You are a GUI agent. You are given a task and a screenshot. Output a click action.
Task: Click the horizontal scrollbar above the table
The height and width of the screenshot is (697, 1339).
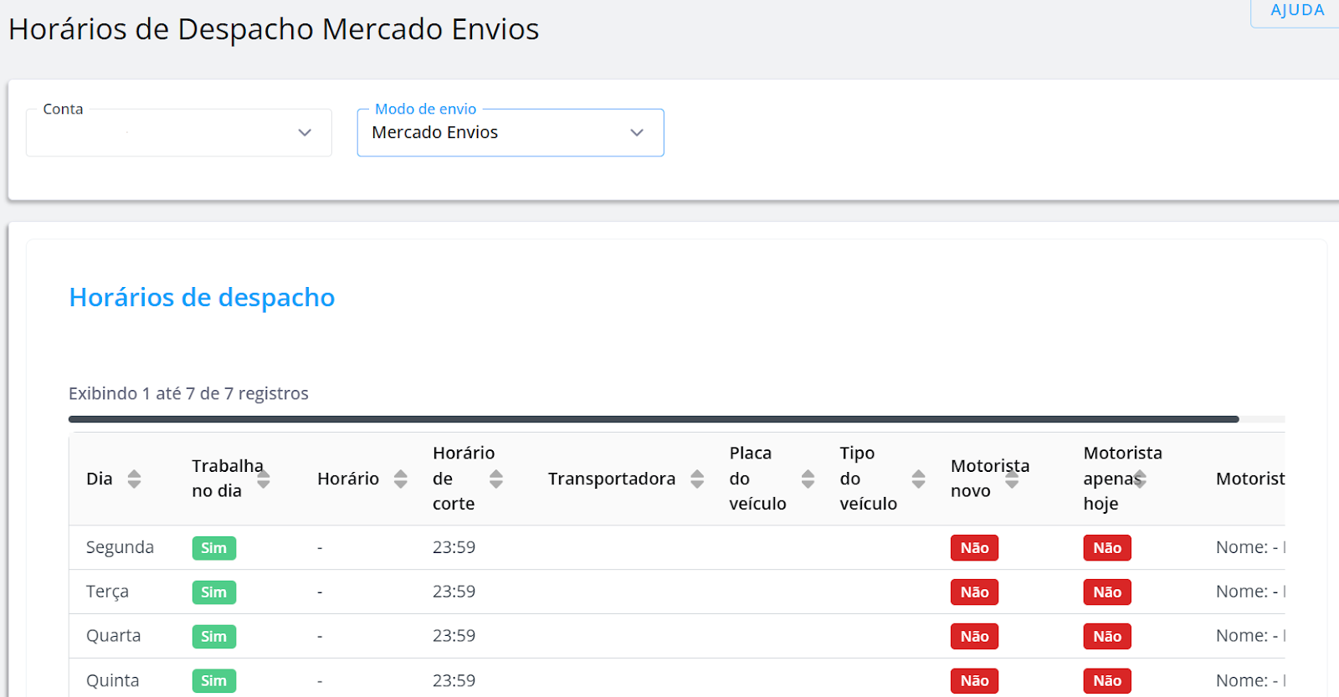click(x=654, y=419)
